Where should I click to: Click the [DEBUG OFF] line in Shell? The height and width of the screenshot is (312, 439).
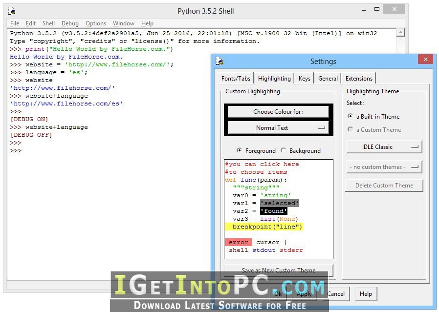[x=31, y=135]
